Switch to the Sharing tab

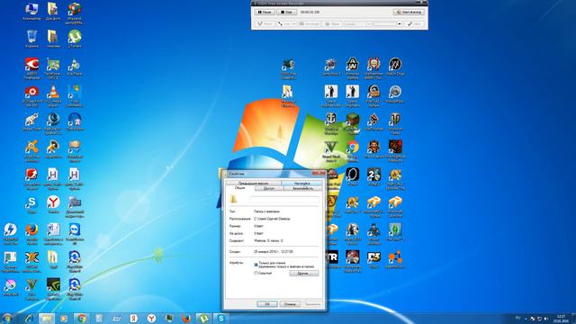(269, 188)
